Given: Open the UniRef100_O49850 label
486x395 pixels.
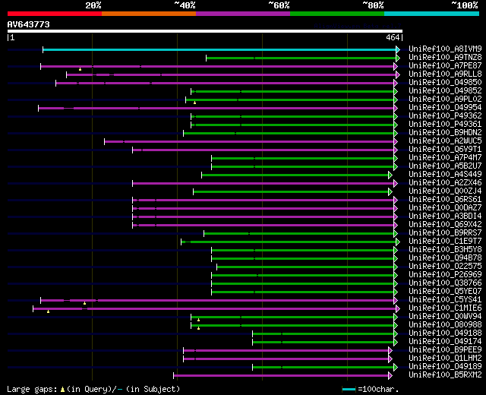Looking at the screenshot, I should click(445, 82).
